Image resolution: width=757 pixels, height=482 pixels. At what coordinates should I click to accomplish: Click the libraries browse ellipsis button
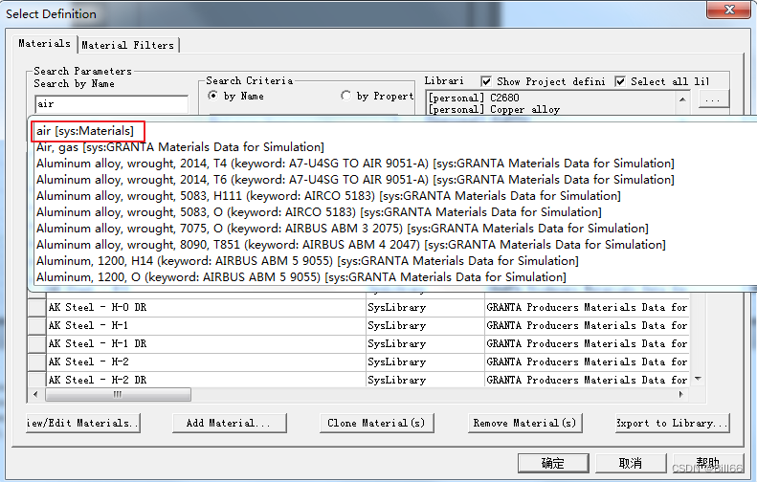(713, 99)
